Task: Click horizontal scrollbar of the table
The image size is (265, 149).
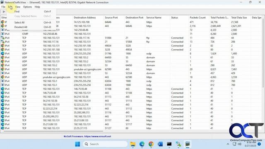Action: tap(53, 131)
